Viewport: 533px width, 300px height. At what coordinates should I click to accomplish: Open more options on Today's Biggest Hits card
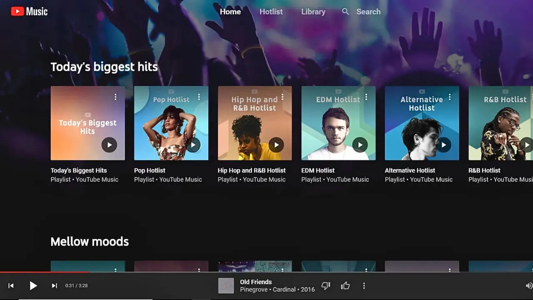[115, 97]
